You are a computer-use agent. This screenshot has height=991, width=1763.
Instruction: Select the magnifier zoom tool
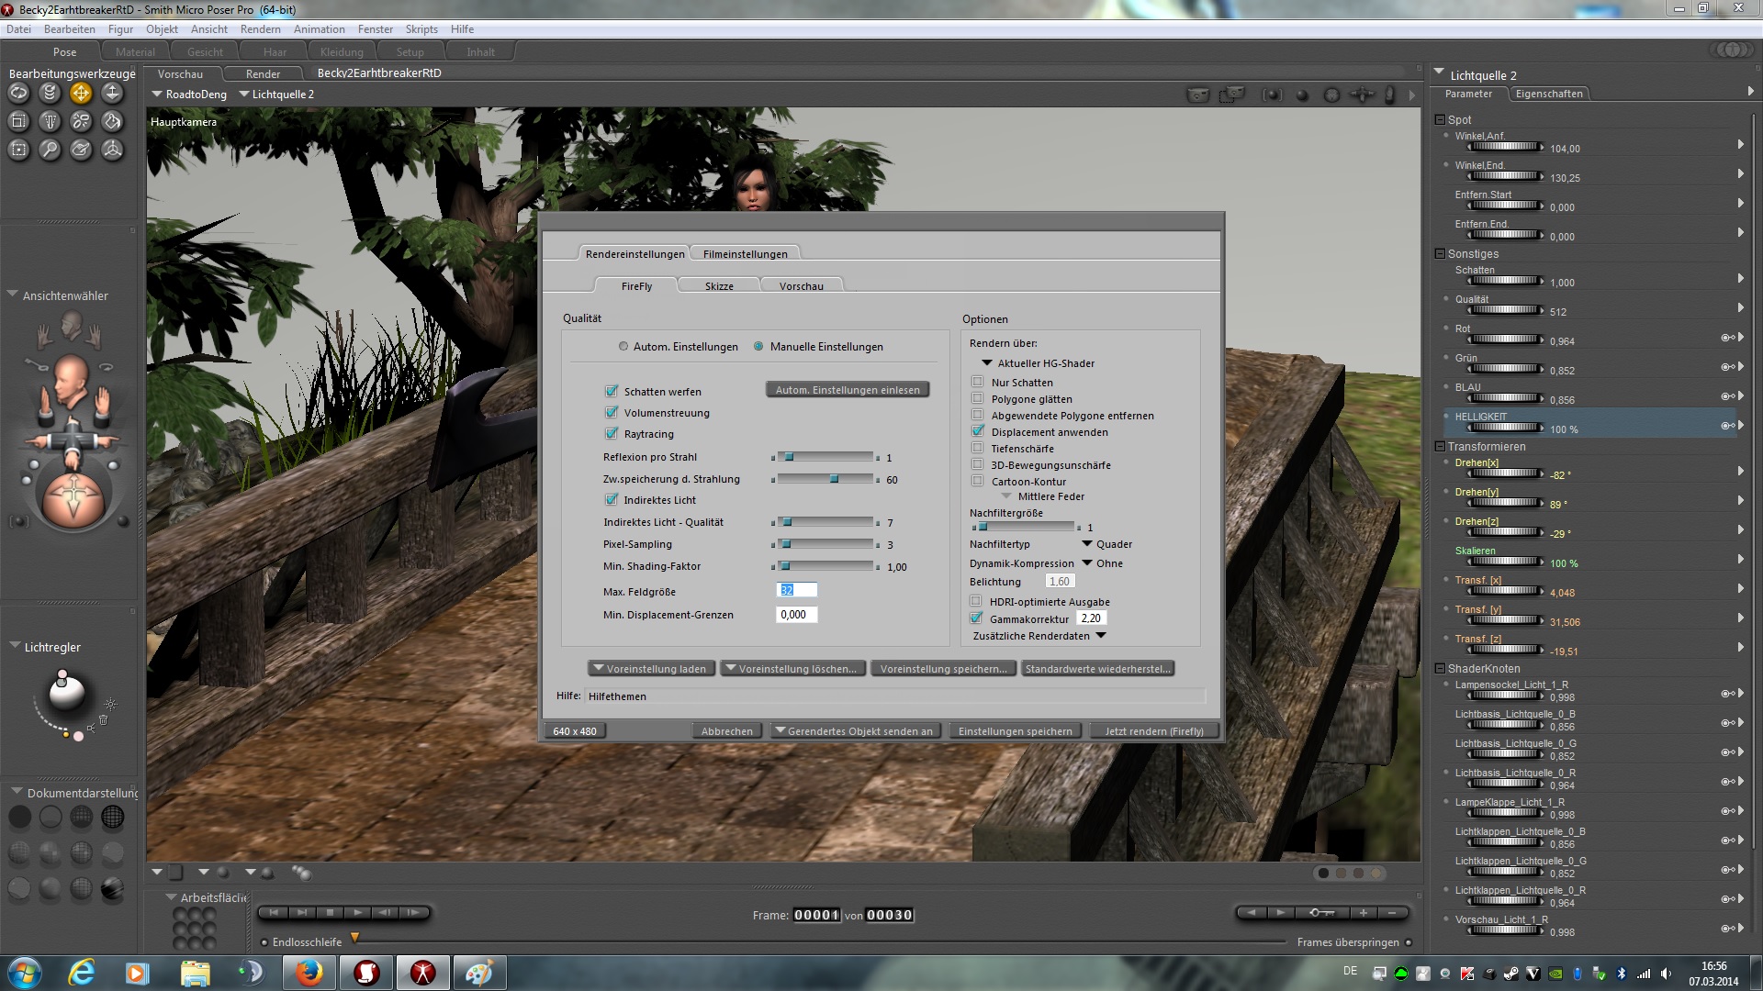(51, 150)
